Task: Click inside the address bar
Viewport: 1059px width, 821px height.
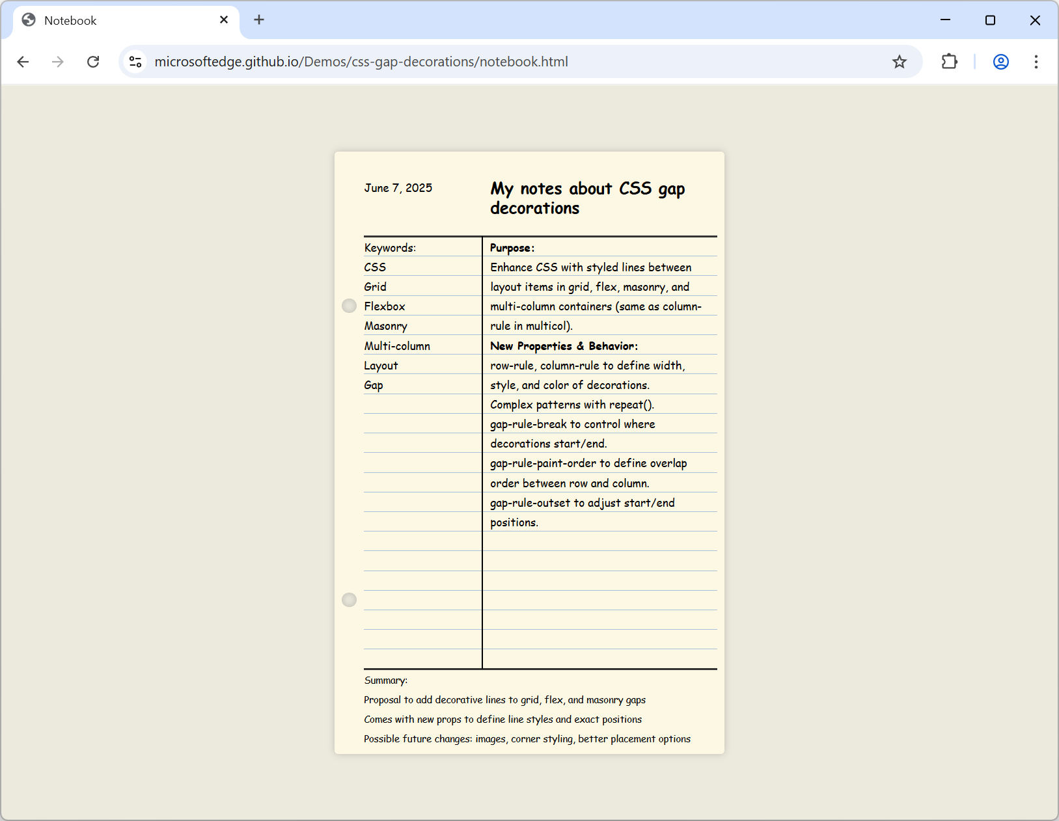Action: [x=456, y=62]
